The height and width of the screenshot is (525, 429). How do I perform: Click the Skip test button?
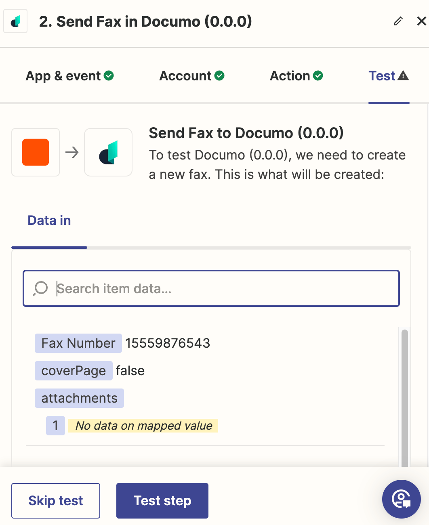[56, 501]
